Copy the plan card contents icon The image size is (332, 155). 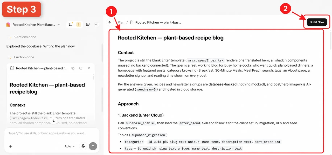pyautogui.click(x=73, y=68)
